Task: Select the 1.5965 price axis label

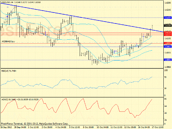Action: (168, 67)
